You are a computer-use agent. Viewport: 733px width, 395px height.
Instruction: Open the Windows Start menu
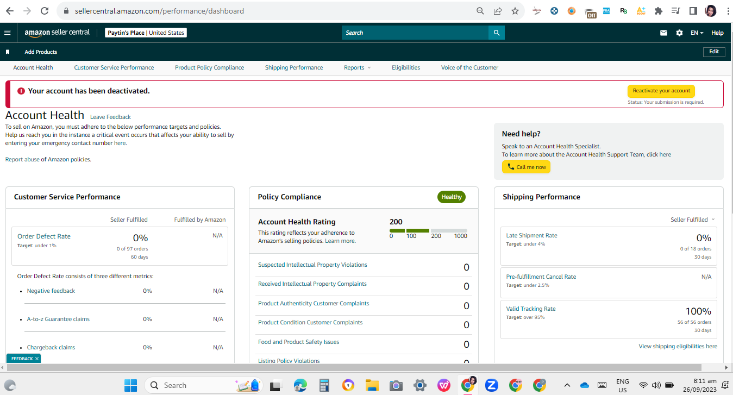point(130,385)
